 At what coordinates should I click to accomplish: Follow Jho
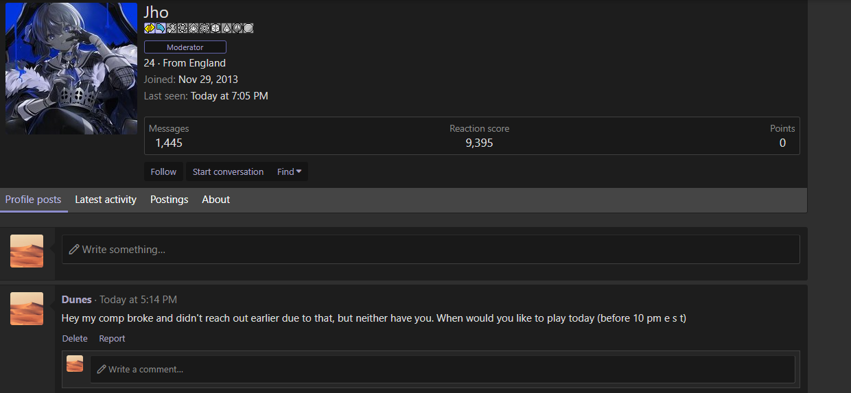click(x=163, y=171)
